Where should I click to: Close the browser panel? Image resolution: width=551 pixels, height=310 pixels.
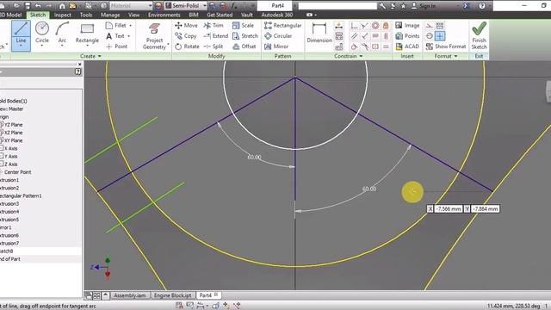[79, 64]
